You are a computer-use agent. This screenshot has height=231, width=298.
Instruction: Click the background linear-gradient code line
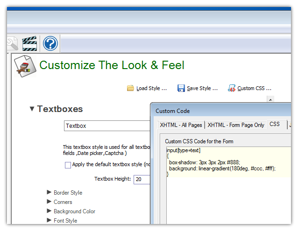click(222, 168)
